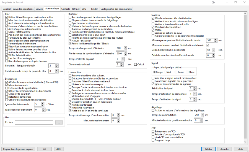Open the Cartographie des commandes tab
Screen dimensions: 249x152
[116, 9]
